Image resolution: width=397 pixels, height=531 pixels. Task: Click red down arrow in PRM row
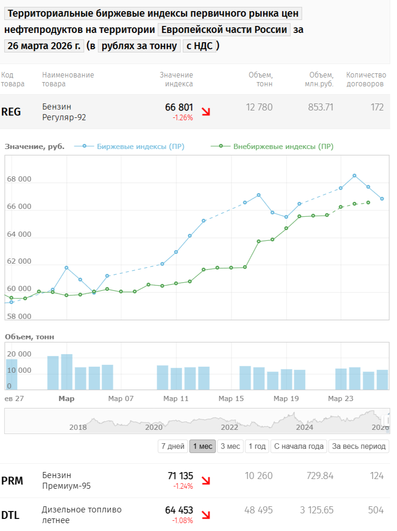click(205, 480)
